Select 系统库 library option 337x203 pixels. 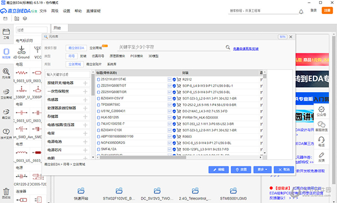pyautogui.click(x=112, y=64)
